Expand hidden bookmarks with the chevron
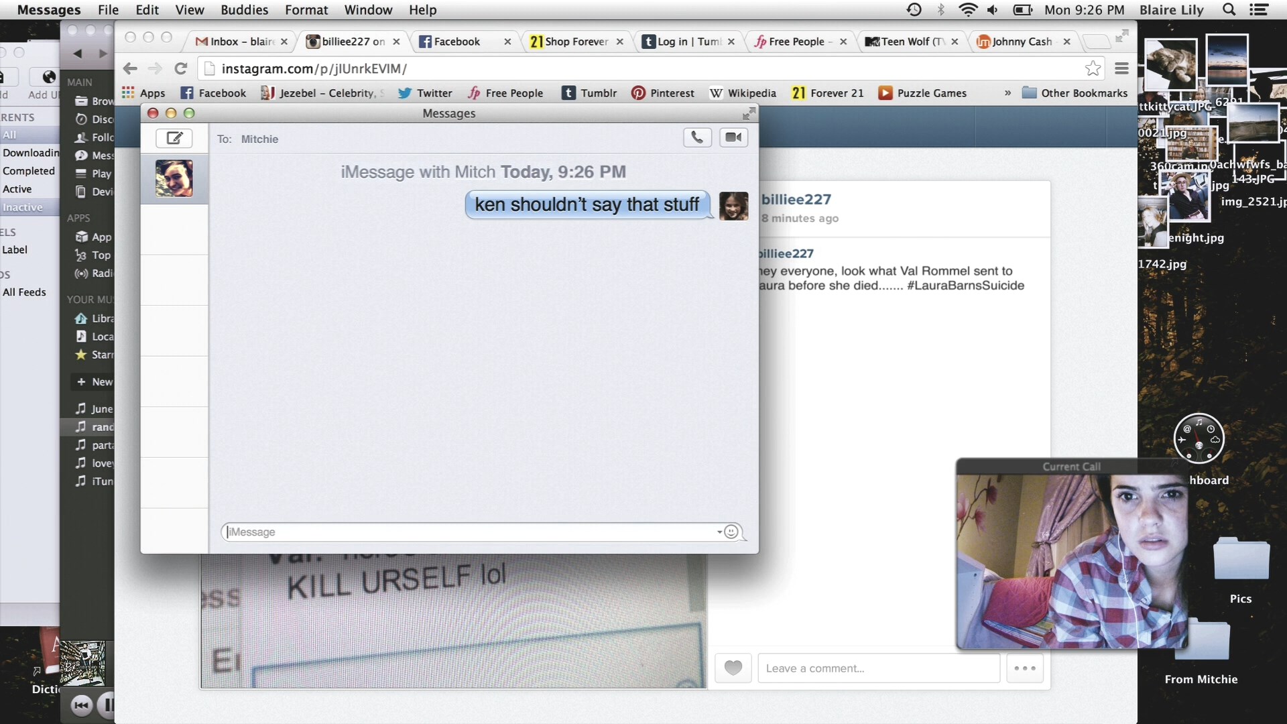The height and width of the screenshot is (724, 1287). tap(1007, 93)
